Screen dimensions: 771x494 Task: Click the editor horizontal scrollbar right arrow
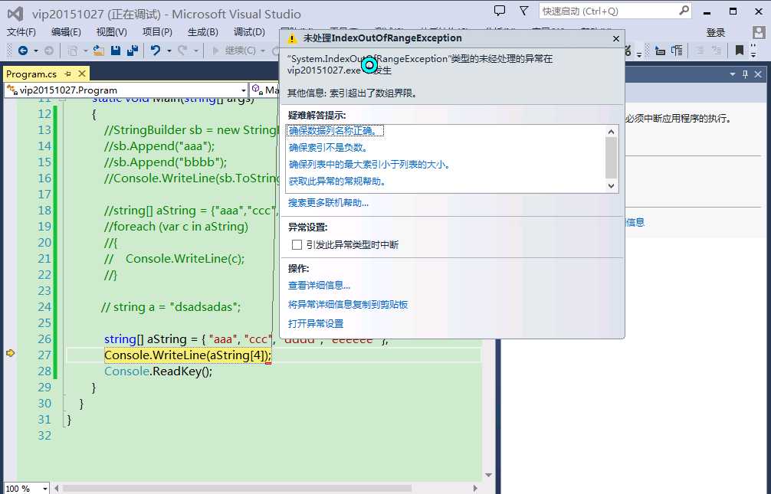[x=474, y=488]
